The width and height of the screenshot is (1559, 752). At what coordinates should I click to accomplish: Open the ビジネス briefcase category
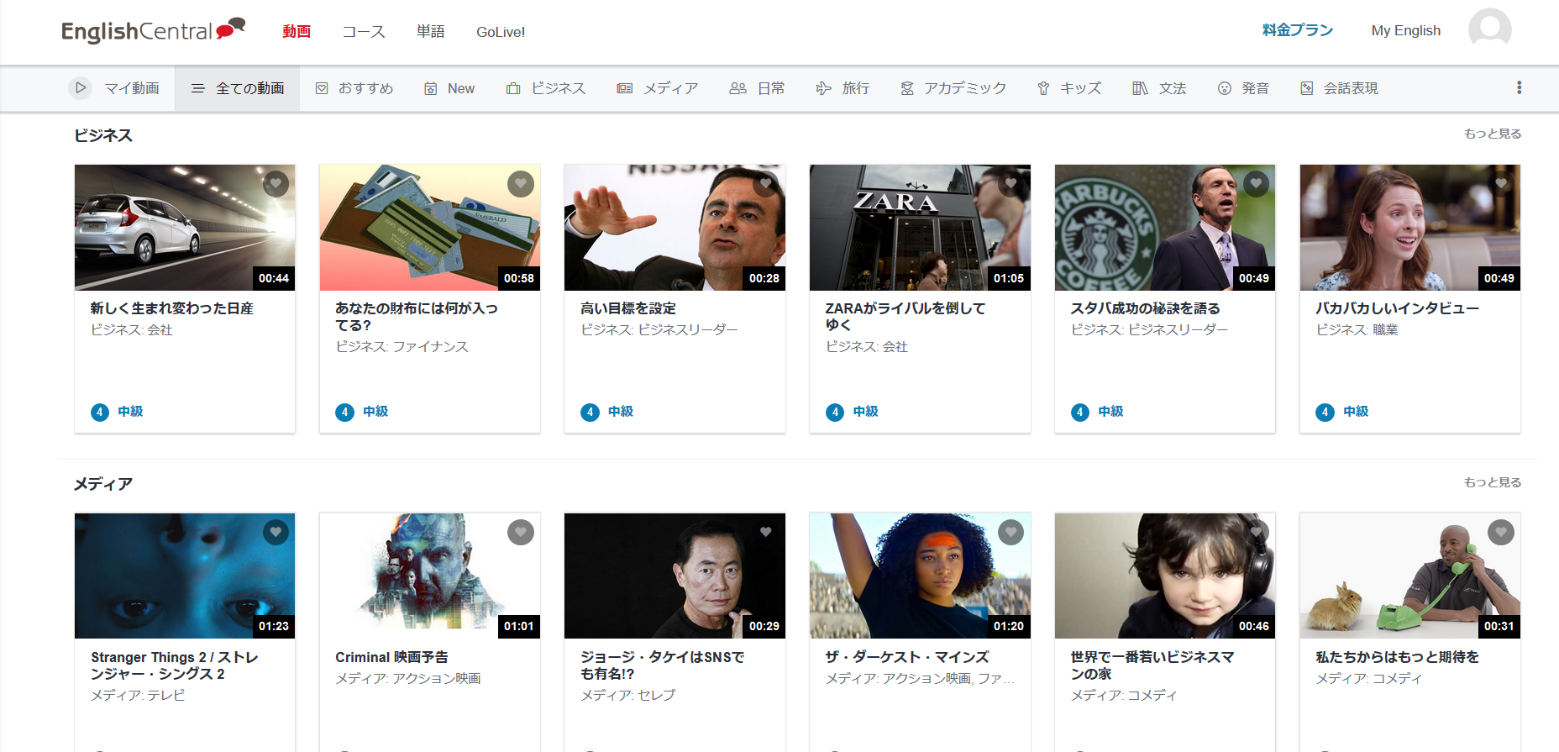(513, 88)
